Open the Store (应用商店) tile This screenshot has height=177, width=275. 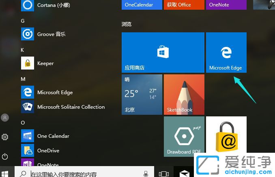[163, 53]
